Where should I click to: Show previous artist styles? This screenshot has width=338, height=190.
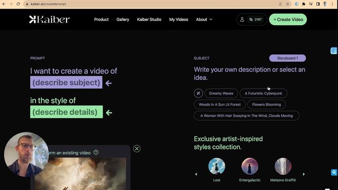point(196,174)
